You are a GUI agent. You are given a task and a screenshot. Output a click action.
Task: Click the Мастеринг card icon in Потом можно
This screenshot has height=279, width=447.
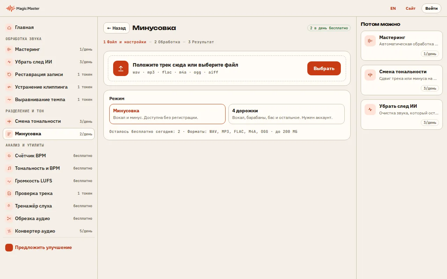point(370,41)
